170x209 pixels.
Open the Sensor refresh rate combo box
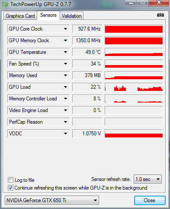(x=148, y=179)
